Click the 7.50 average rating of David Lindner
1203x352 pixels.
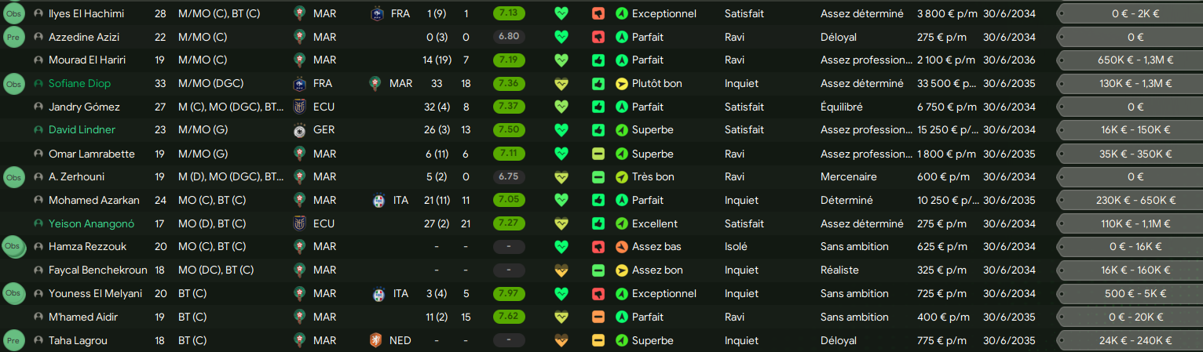coord(510,130)
